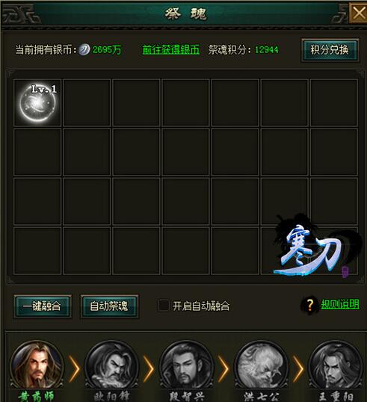
Task: Choose the 段智兴 portrait
Action: tap(186, 365)
